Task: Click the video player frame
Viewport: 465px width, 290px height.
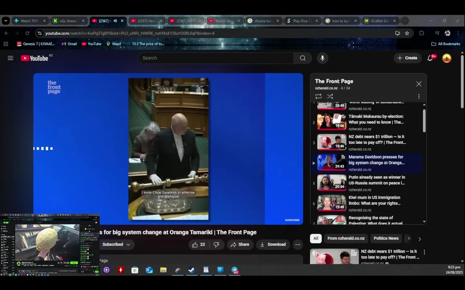Action: click(x=168, y=149)
